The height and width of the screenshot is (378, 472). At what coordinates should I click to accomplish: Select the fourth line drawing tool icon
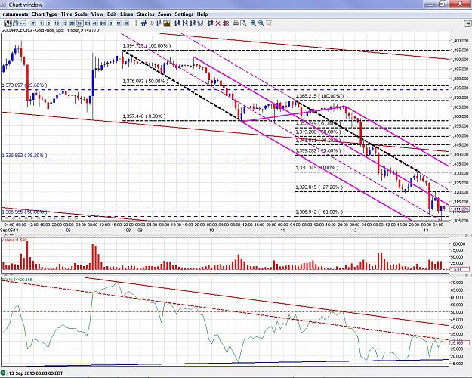(200, 23)
